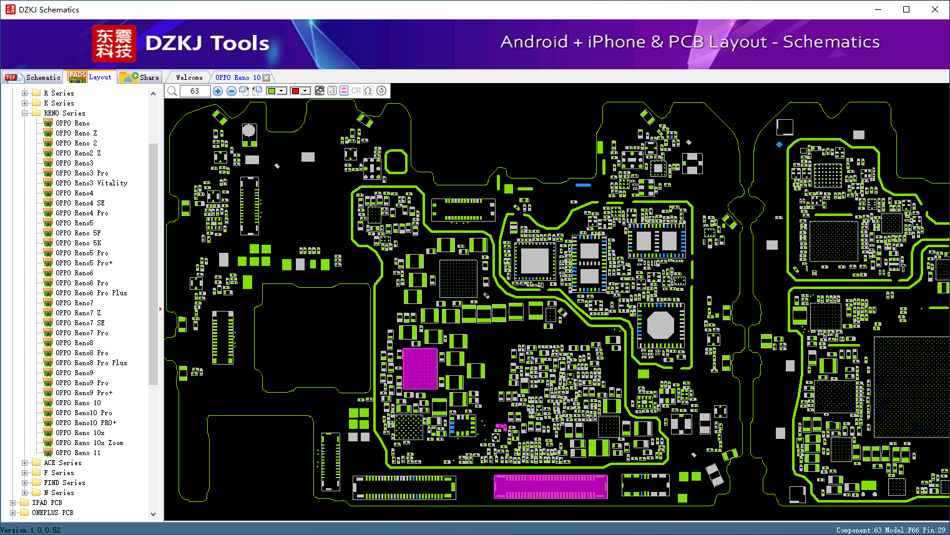950x535 pixels.
Task: Click the overlapping squares layer icon
Action: (x=320, y=91)
